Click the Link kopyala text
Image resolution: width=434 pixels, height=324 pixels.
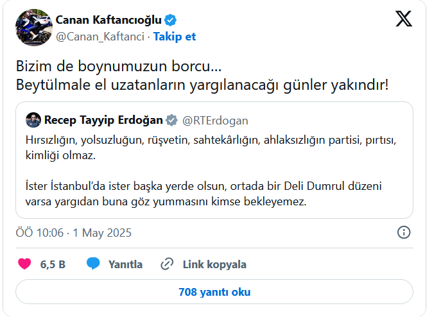point(214,264)
